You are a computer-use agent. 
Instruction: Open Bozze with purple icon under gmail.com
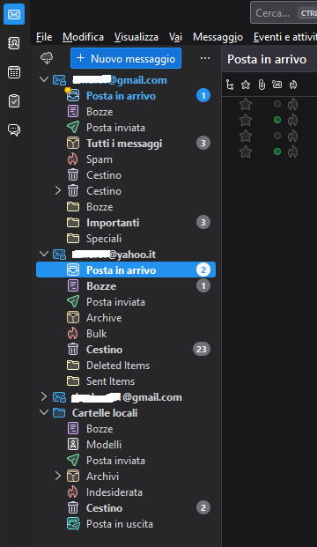click(x=126, y=112)
